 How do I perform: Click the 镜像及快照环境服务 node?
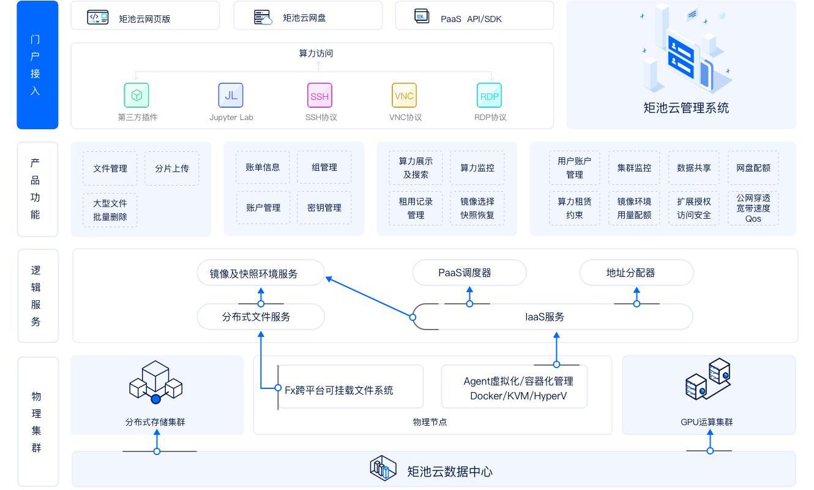coord(260,273)
